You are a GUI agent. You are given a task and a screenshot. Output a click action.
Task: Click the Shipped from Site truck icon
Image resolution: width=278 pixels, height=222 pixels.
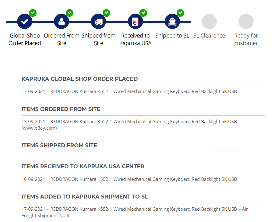pyautogui.click(x=98, y=21)
